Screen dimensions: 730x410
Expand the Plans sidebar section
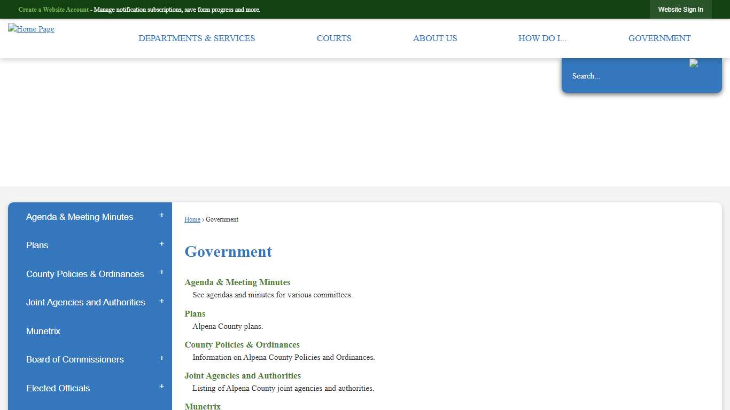click(161, 243)
